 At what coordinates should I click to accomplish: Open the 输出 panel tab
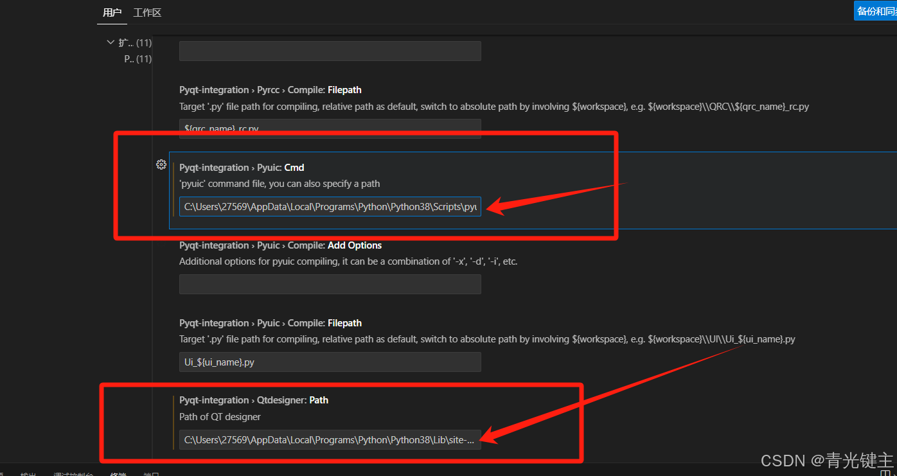click(x=28, y=474)
